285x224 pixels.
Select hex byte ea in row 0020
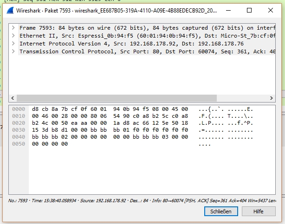coord(74,123)
